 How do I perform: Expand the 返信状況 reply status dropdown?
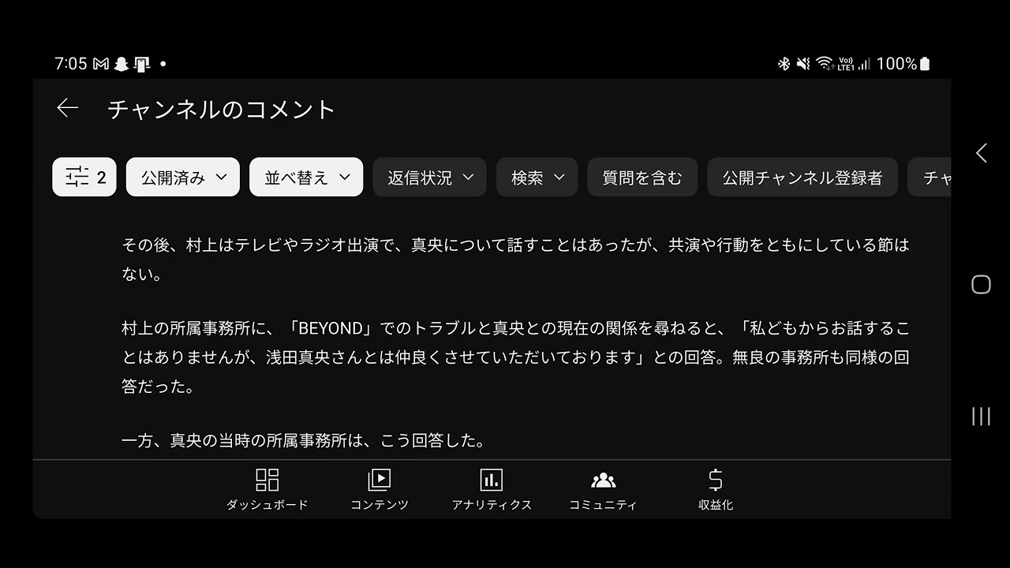pyautogui.click(x=430, y=177)
